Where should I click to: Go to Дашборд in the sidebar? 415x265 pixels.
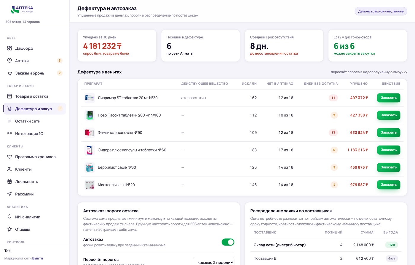pos(35,48)
